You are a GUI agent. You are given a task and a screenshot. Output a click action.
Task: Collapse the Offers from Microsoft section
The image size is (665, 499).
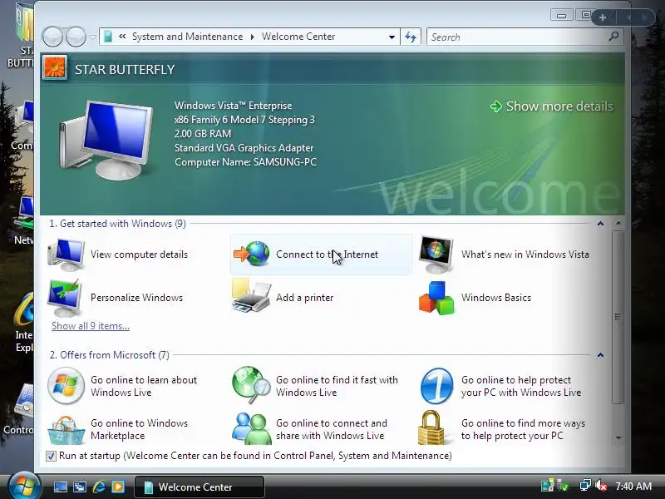[600, 355]
